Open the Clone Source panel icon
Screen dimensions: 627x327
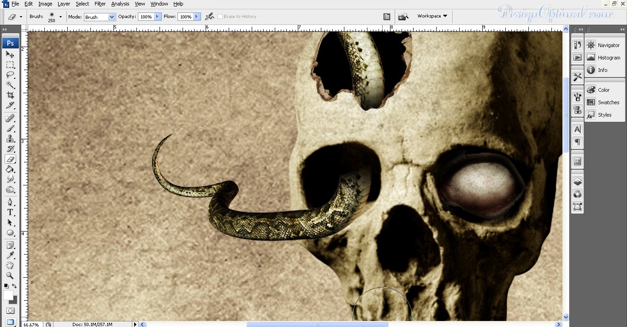(577, 109)
